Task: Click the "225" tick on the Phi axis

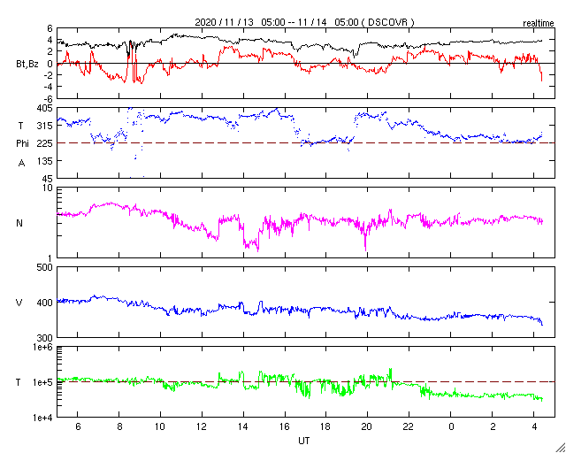Action: point(45,143)
